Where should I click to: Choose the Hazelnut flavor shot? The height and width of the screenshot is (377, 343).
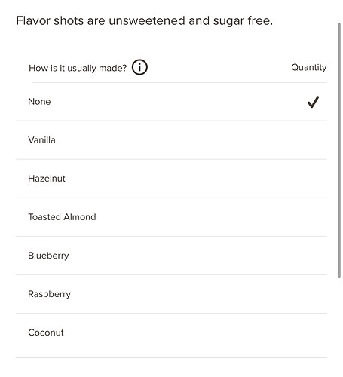point(171,179)
